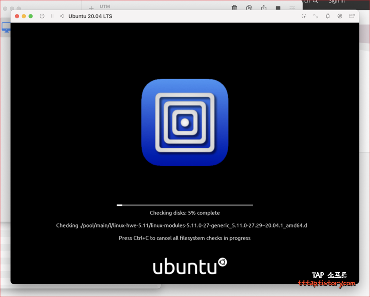Power off the Ubuntu 20.04 LTS VM
The image size is (370, 297).
[42, 16]
